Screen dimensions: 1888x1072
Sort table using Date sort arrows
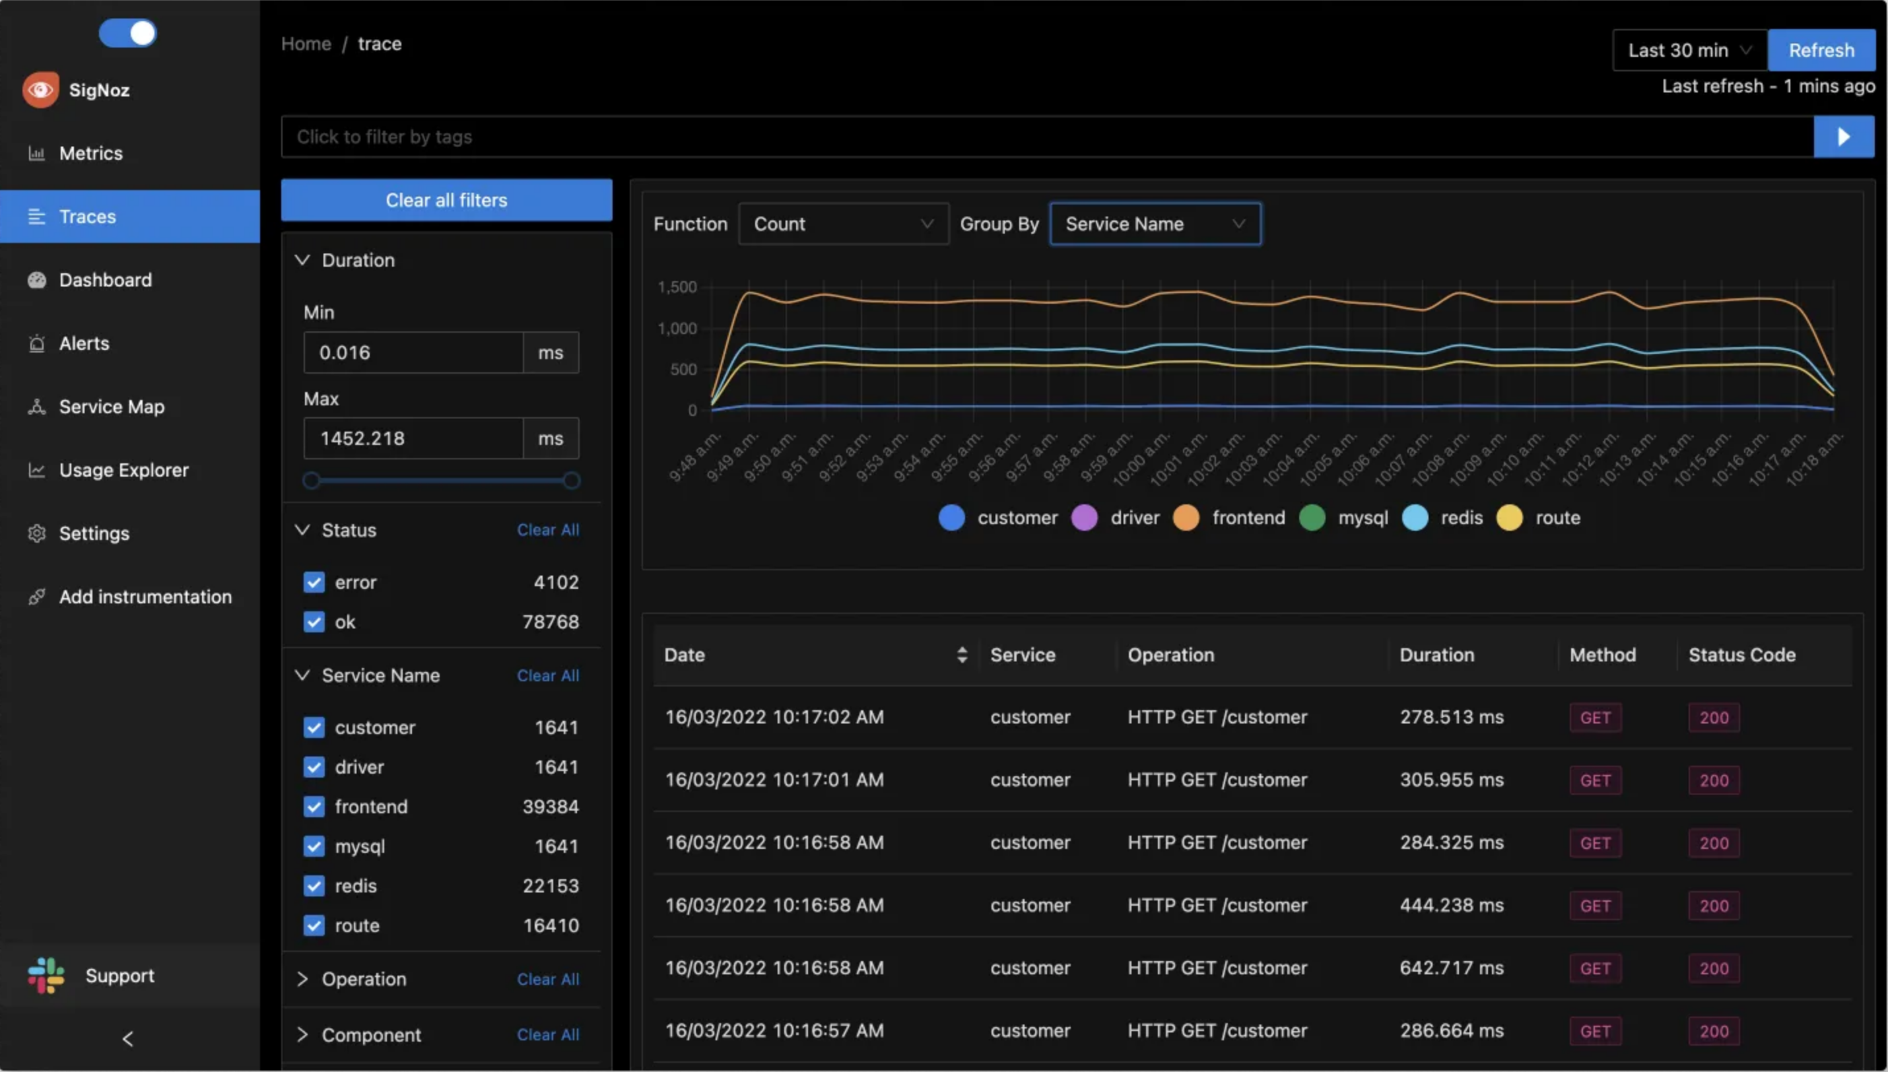tap(961, 655)
